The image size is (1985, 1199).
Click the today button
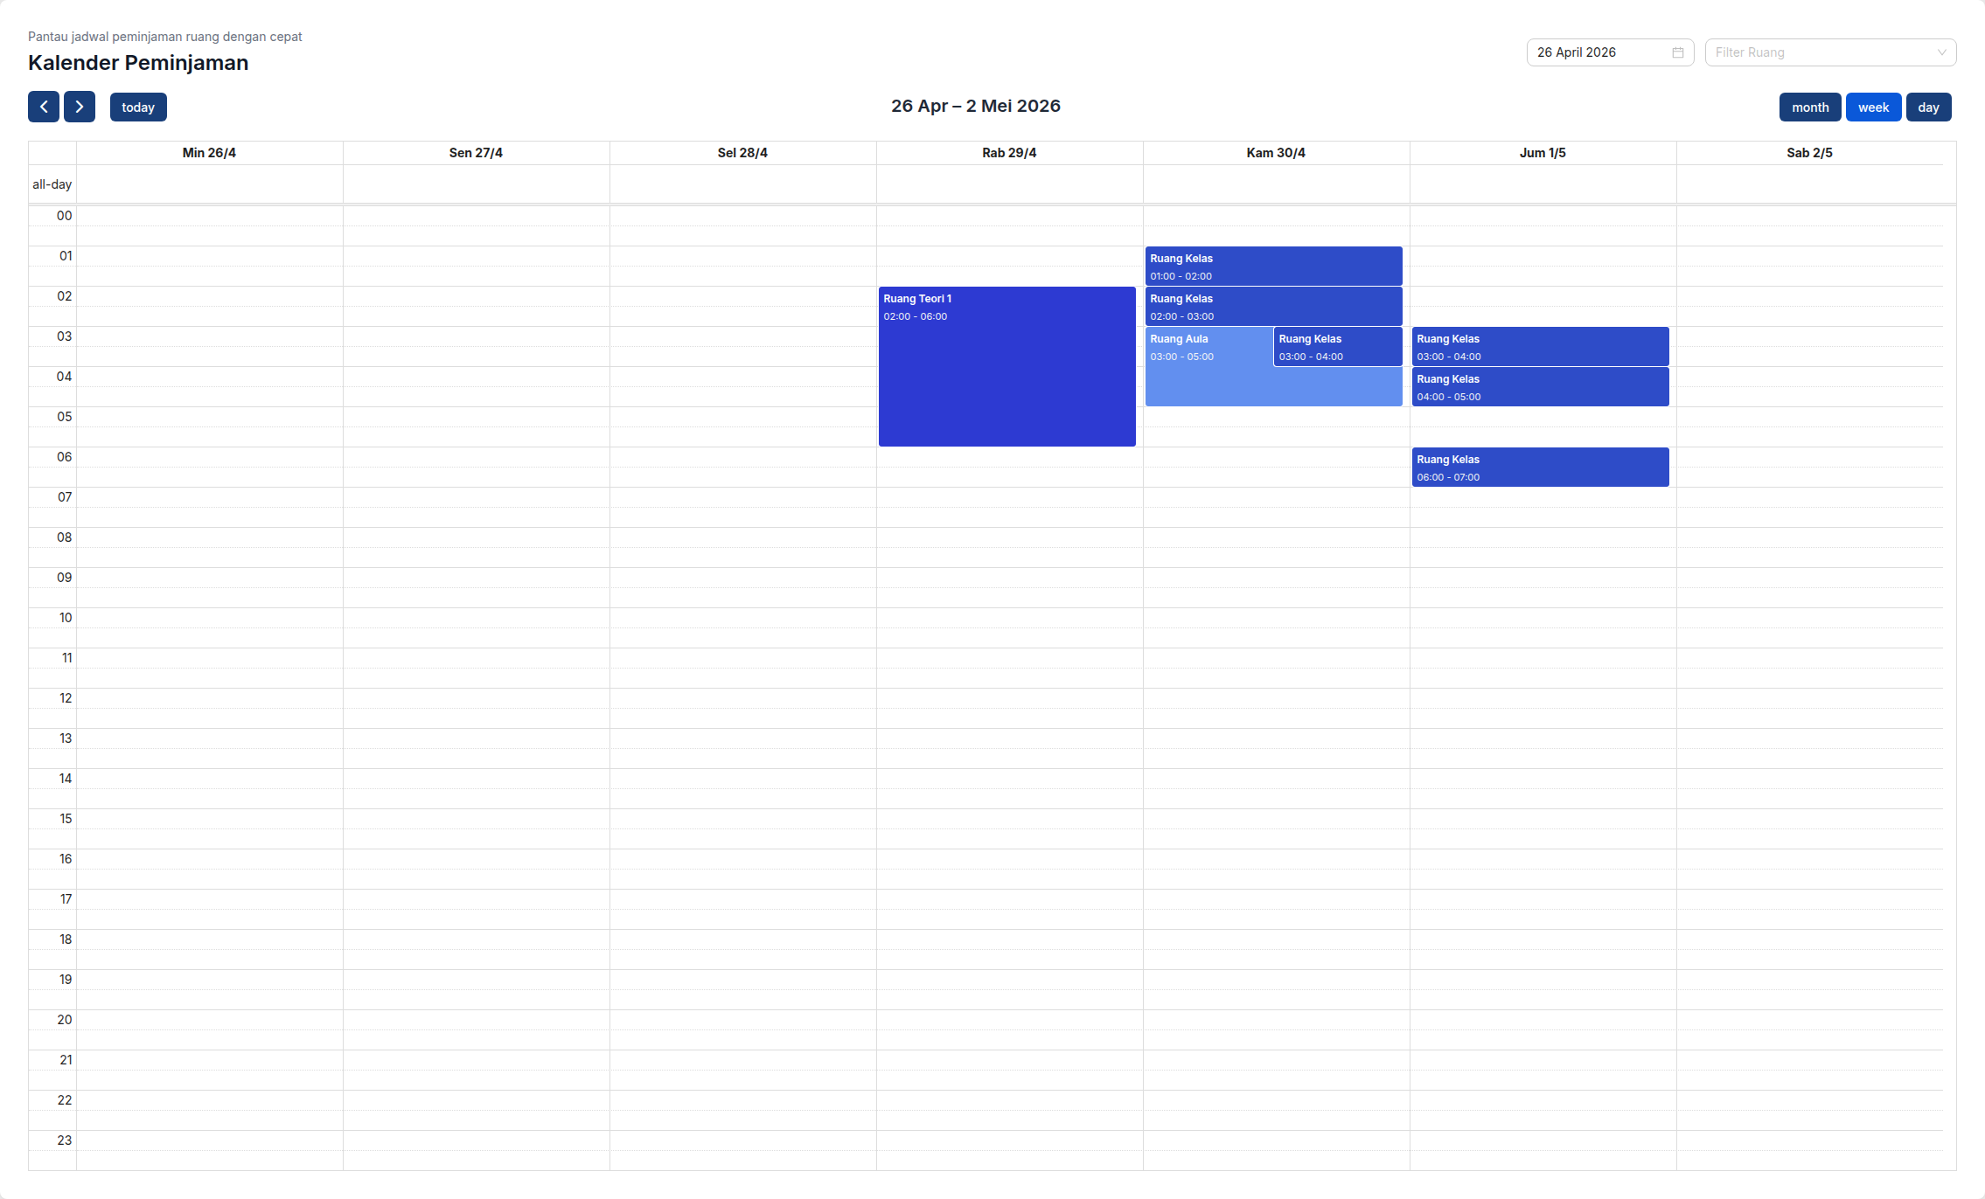138,107
